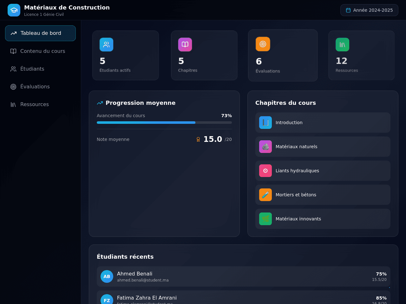Click the 15.0 average grade value
The image size is (406, 304).
coord(213,139)
